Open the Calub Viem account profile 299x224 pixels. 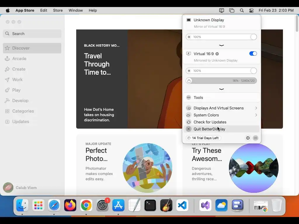[20, 188]
